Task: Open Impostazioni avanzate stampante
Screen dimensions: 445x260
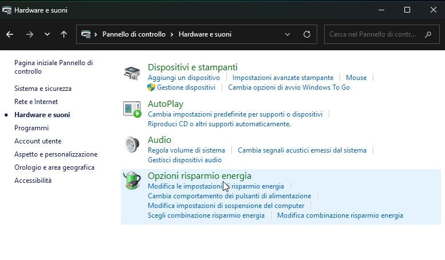Action: point(283,78)
